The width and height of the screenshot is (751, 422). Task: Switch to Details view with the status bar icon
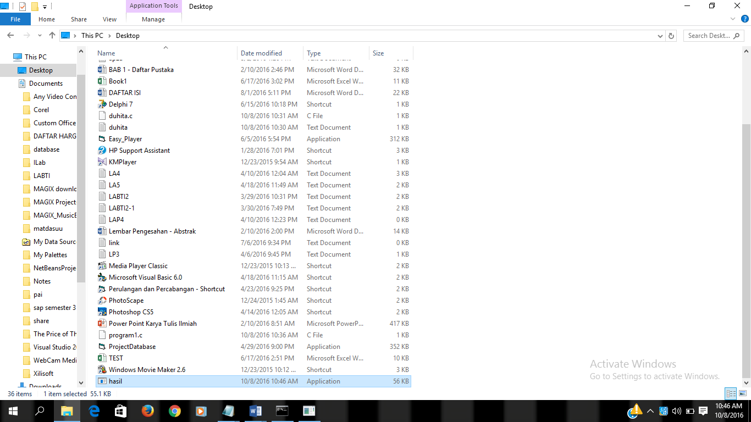731,393
